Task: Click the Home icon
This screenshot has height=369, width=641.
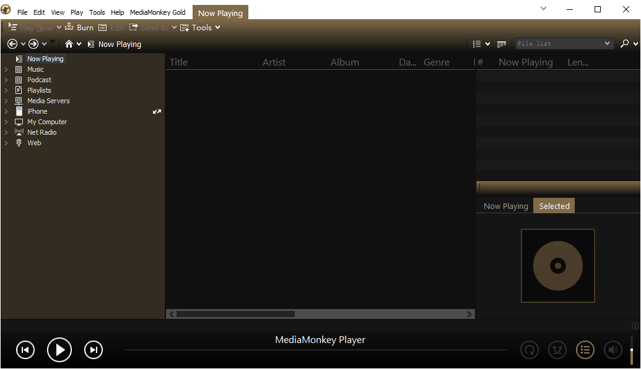Action: point(69,44)
